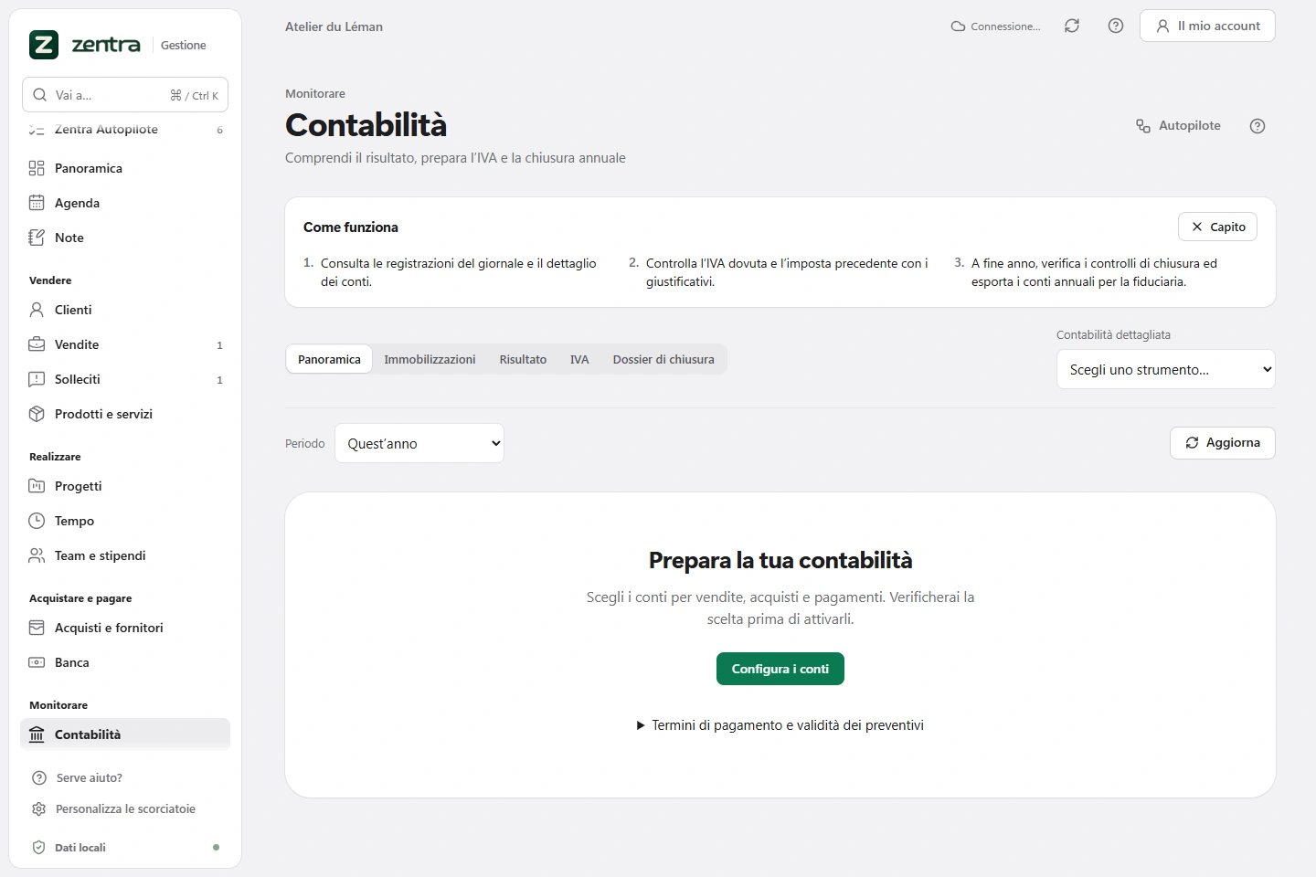1316x877 pixels.
Task: Open help icon next to Autopilote
Action: click(1258, 126)
